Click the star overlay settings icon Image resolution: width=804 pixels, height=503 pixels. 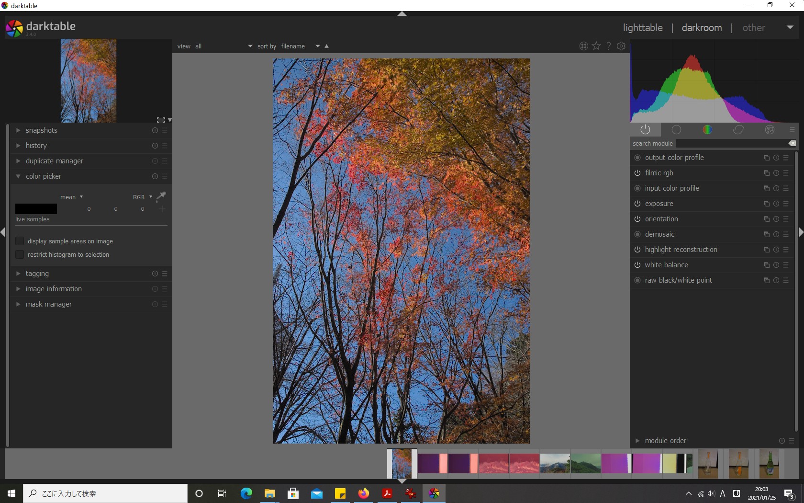coord(596,46)
